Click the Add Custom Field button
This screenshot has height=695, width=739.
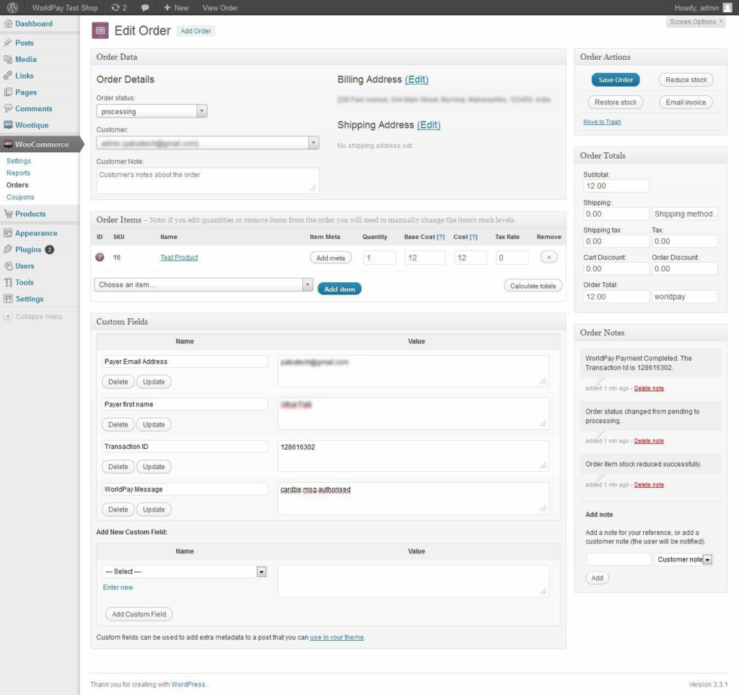click(x=139, y=614)
